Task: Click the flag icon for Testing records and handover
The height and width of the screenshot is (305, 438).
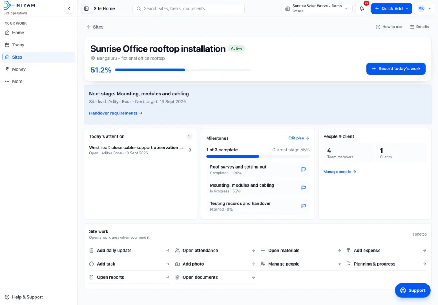Action: (303, 206)
